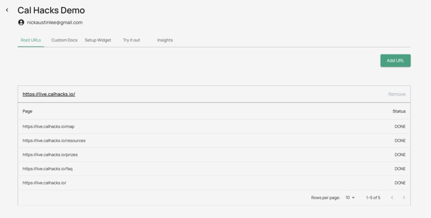Click DONE status for the faq page
The height and width of the screenshot is (218, 431).
click(x=400, y=169)
